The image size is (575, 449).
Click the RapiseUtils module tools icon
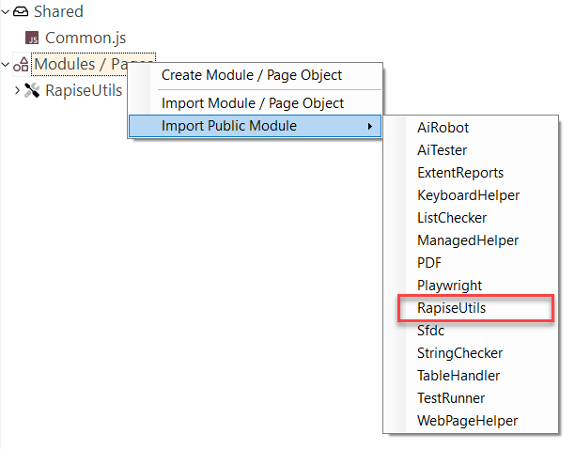pyautogui.click(x=33, y=90)
